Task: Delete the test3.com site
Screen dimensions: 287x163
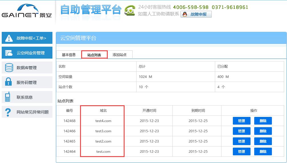Action: pos(263,131)
